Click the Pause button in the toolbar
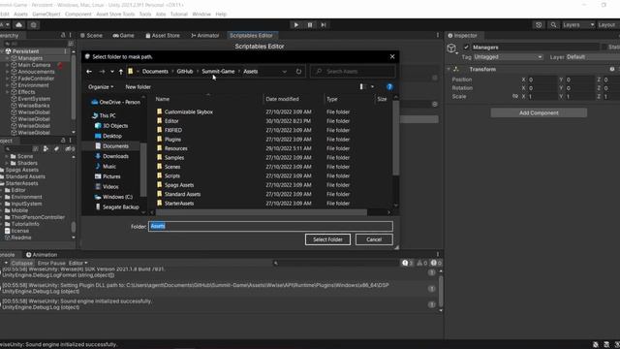Image resolution: width=620 pixels, height=349 pixels. [310, 25]
